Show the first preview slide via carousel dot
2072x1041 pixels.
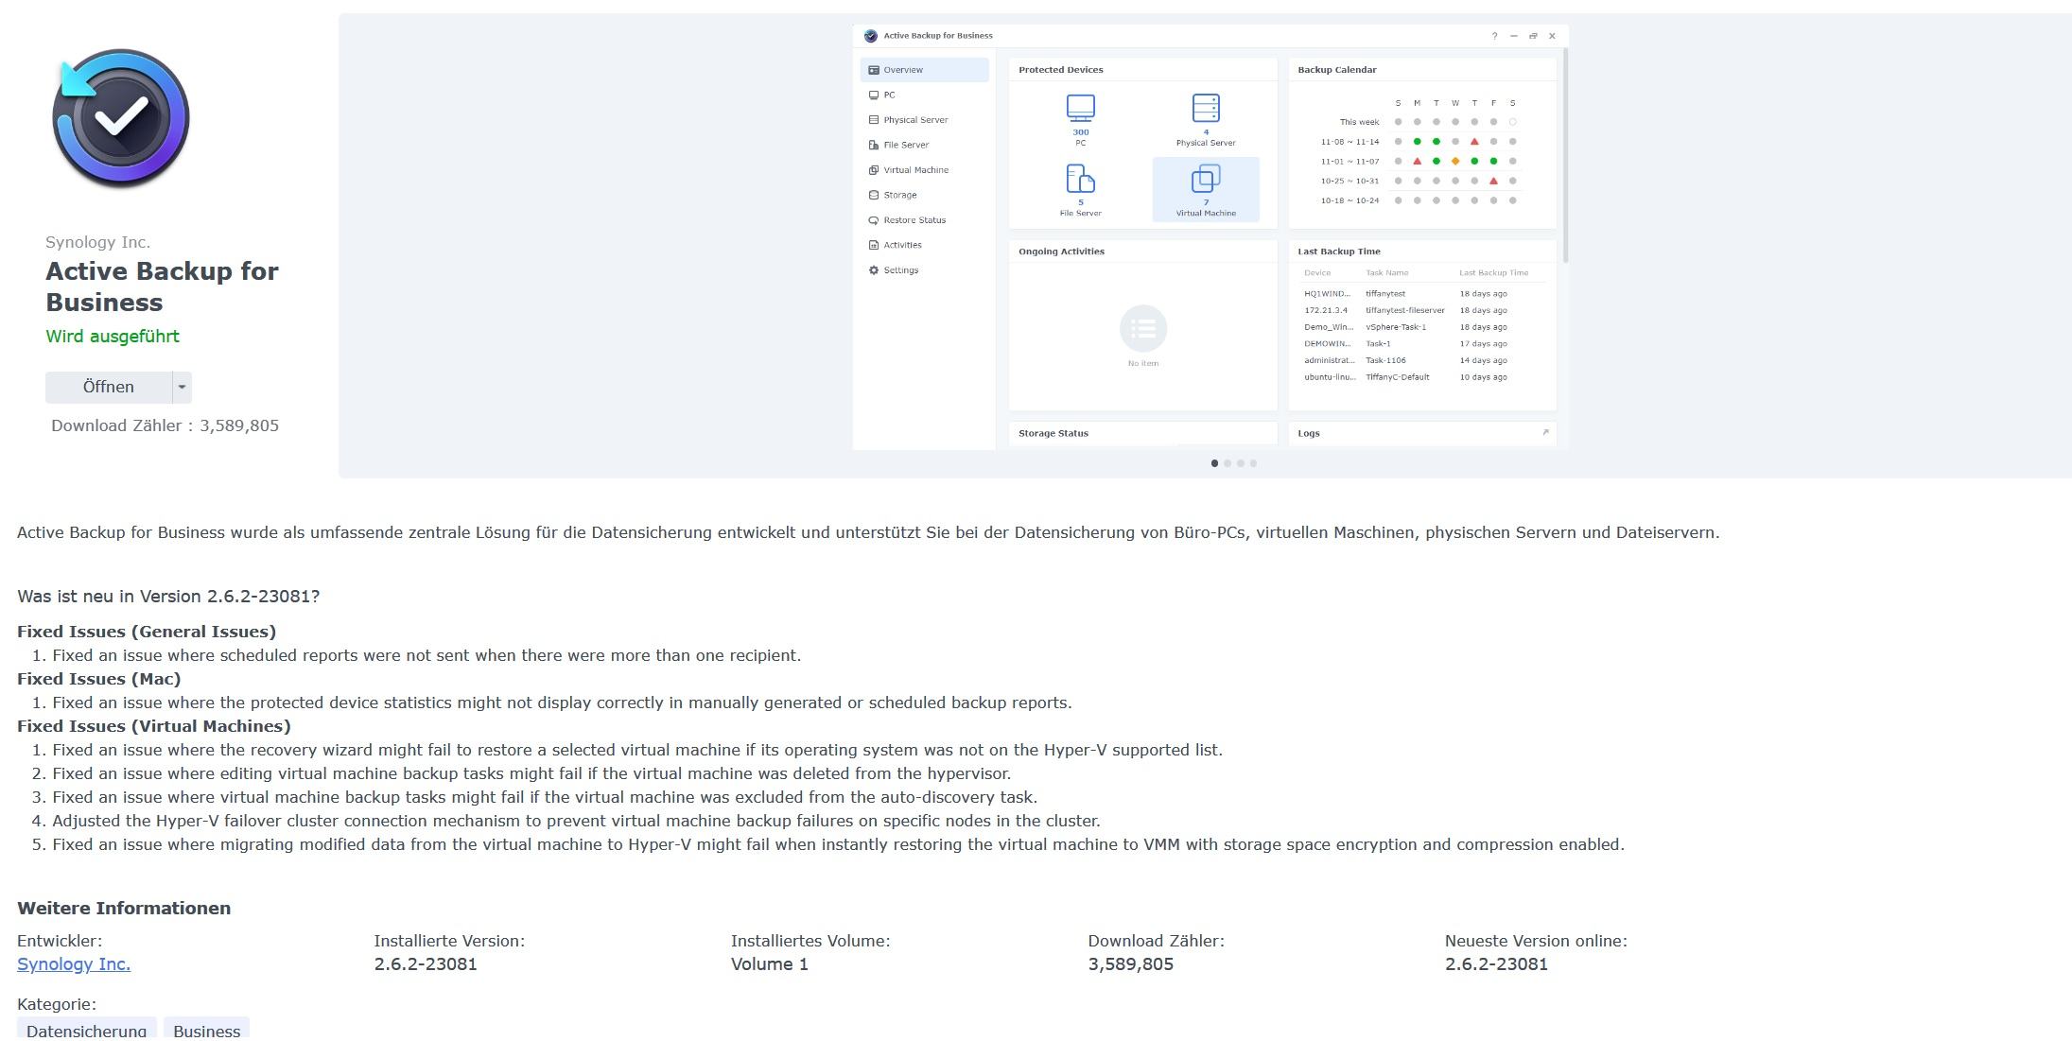point(1214,463)
